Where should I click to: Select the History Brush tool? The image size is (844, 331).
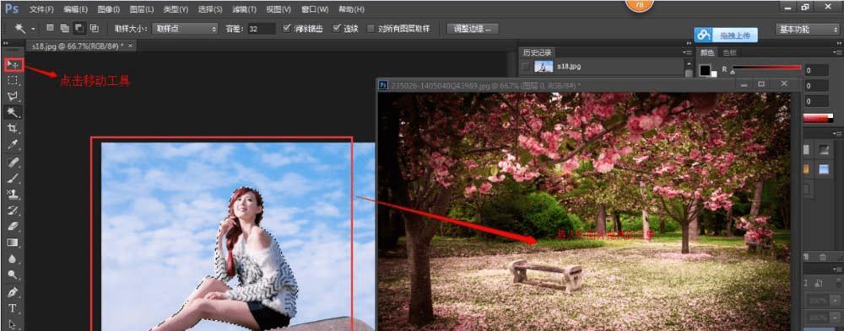13,210
